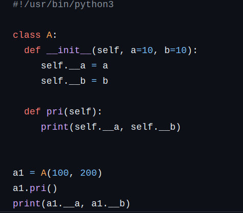The image size is (243, 213).
Task: Click 'print' in the 'print(self.__a, self.__b)' line
Action: [x=55, y=127]
